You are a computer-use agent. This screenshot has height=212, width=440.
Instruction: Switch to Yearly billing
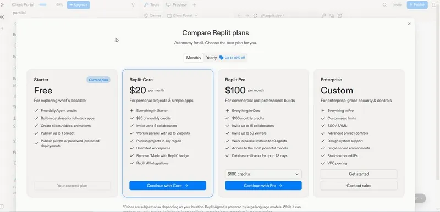pos(211,58)
